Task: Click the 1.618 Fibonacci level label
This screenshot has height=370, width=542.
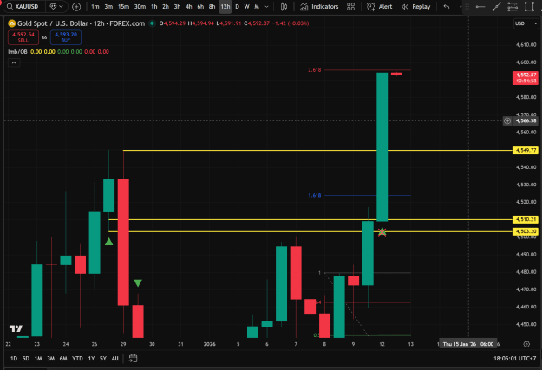Action: [315, 196]
